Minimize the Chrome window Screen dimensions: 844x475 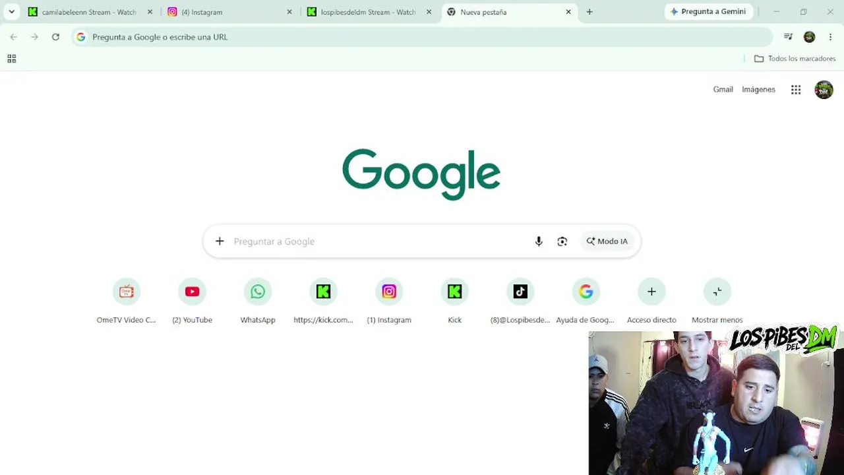[776, 12]
